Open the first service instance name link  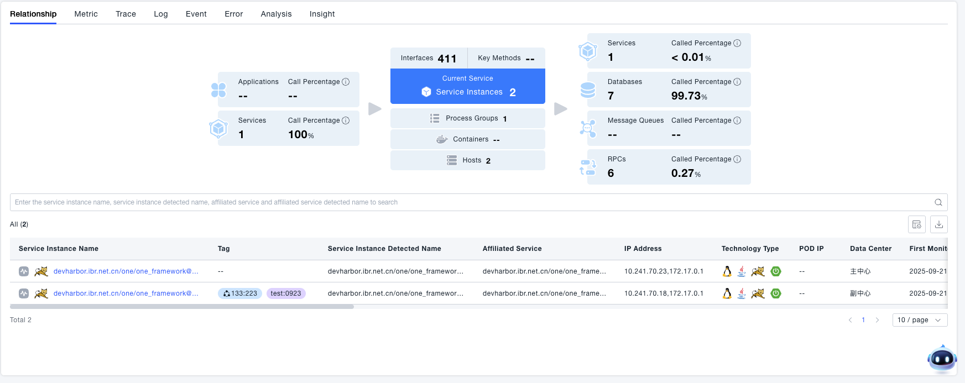[126, 271]
